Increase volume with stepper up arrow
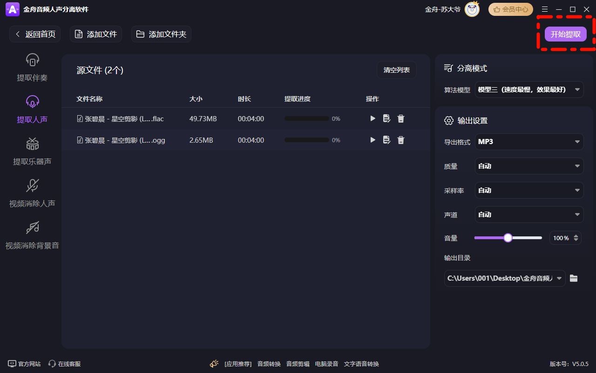 (576, 235)
